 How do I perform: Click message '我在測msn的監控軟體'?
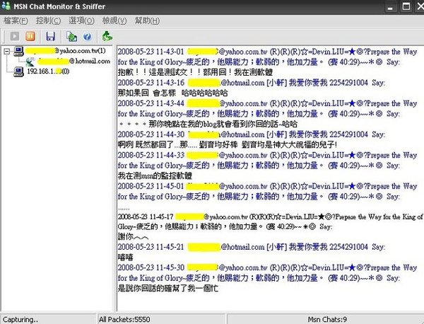point(155,176)
